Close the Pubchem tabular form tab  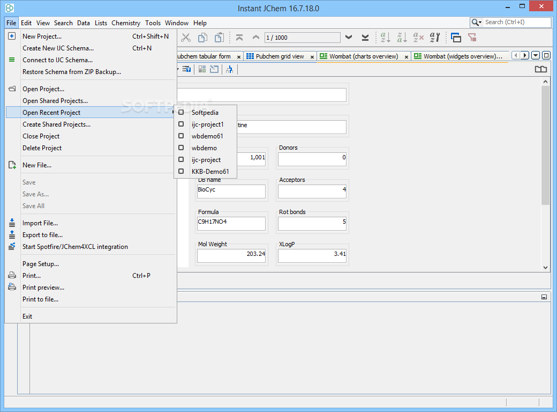pos(239,57)
